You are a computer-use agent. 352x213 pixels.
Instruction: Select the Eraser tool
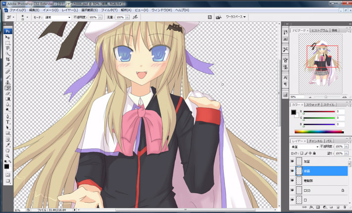7,94
